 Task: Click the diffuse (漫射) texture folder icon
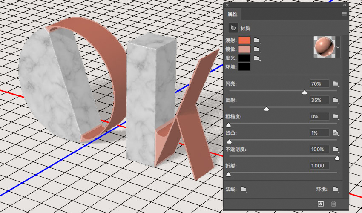(x=257, y=40)
